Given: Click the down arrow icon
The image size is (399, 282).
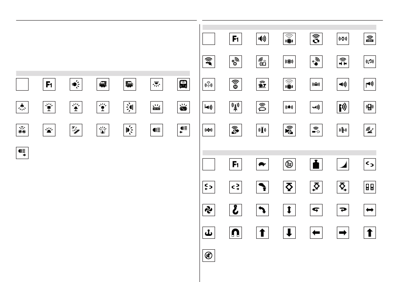Looking at the screenshot, I should (x=289, y=232).
